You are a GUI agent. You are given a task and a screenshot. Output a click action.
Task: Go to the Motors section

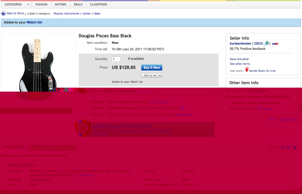(60, 4)
